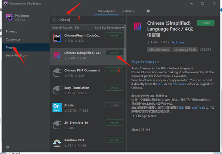This screenshot has height=154, width=222.
Task: Select the Chinese PHP Document name
Action: click(x=82, y=70)
